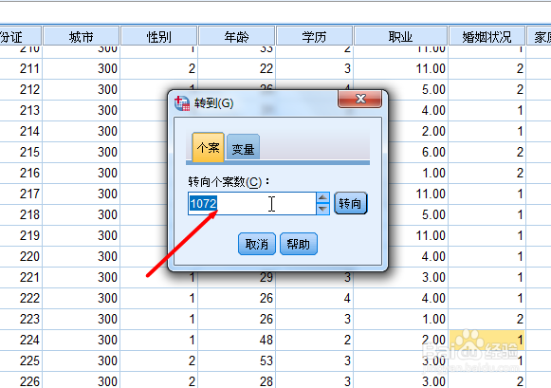Select the 职业 column header

400,36
